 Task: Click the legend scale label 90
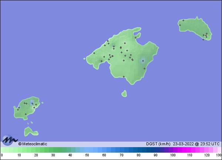155,155
